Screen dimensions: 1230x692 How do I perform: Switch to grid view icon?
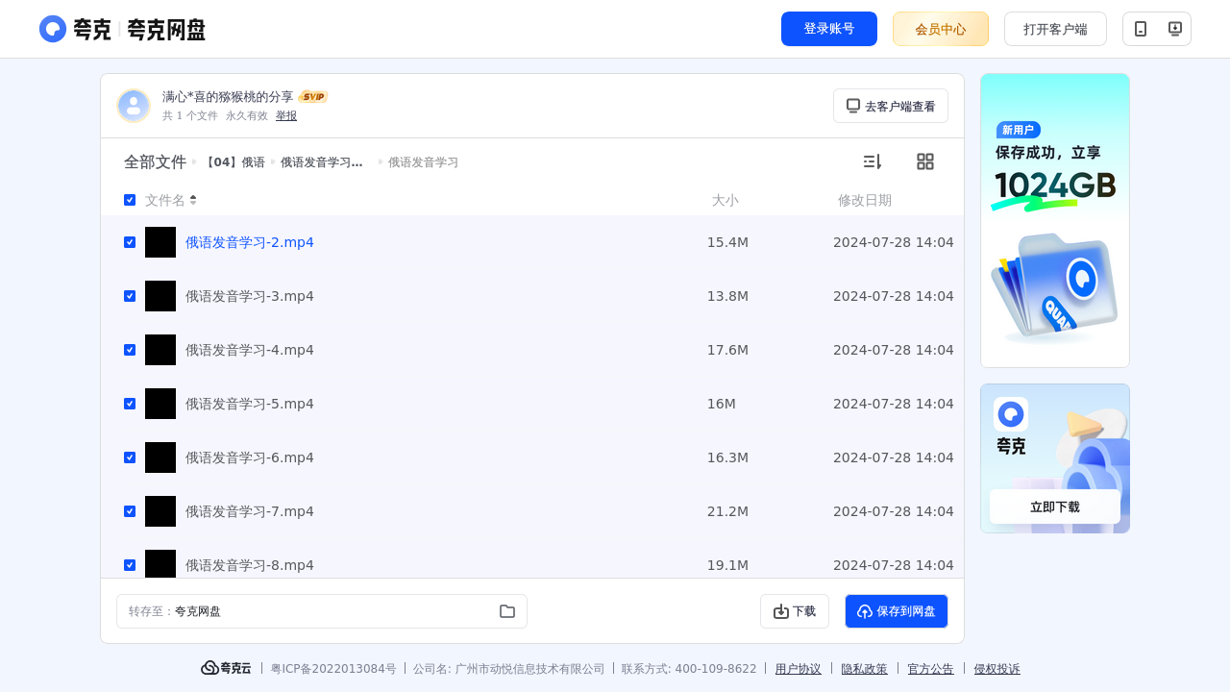pyautogui.click(x=925, y=161)
